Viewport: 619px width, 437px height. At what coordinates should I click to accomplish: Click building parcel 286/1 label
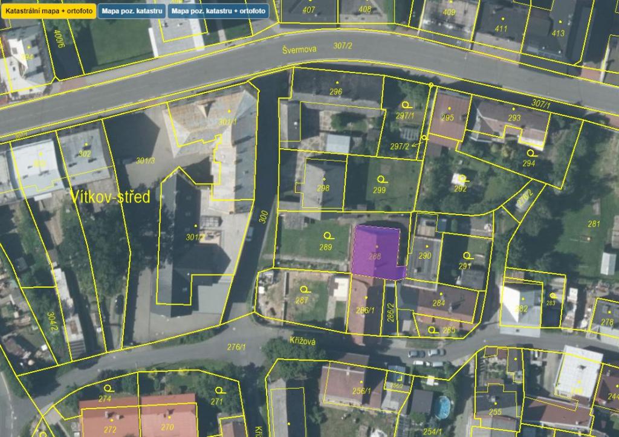(365, 310)
